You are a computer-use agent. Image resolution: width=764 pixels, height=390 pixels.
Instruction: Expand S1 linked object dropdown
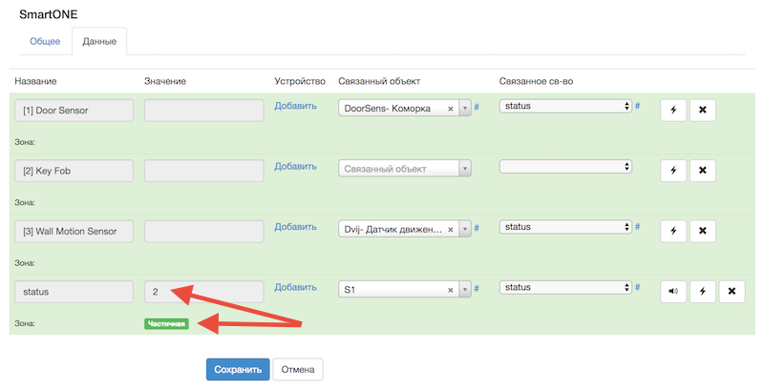pos(465,289)
